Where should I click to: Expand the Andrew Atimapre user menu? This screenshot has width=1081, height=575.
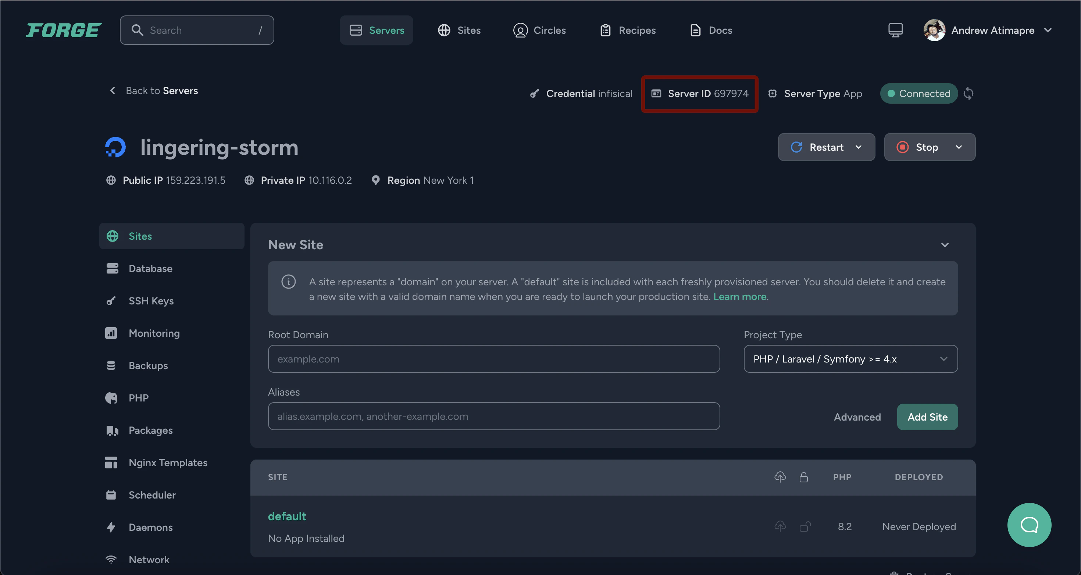tap(1048, 30)
